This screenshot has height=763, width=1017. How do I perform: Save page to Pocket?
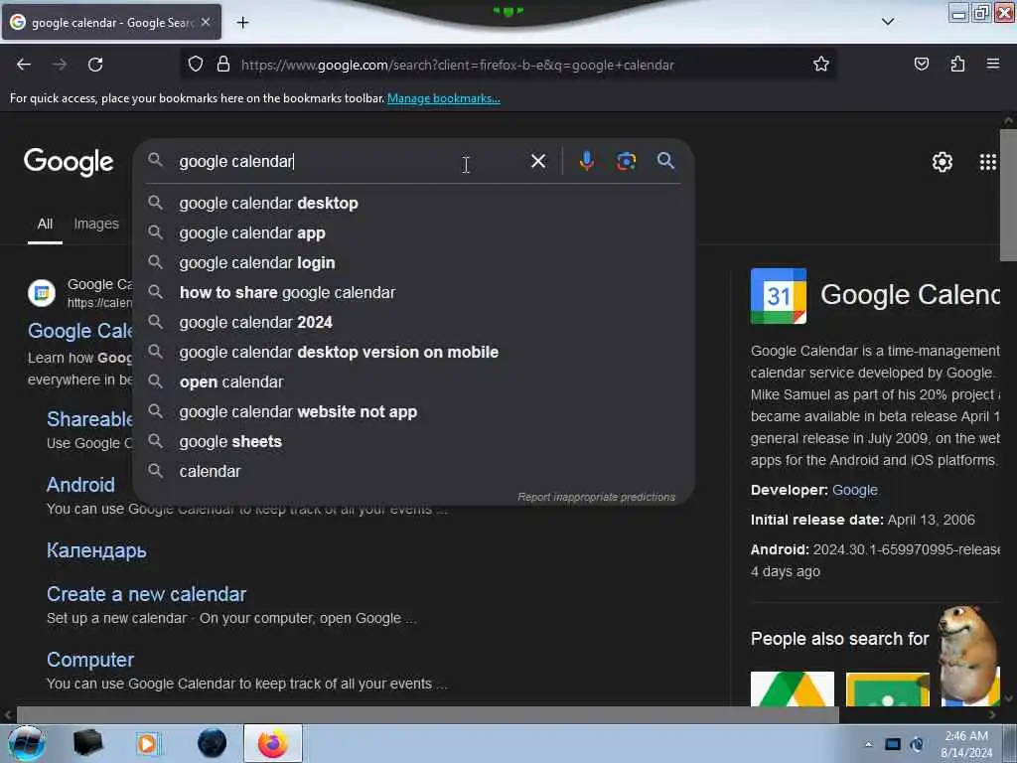pyautogui.click(x=921, y=65)
